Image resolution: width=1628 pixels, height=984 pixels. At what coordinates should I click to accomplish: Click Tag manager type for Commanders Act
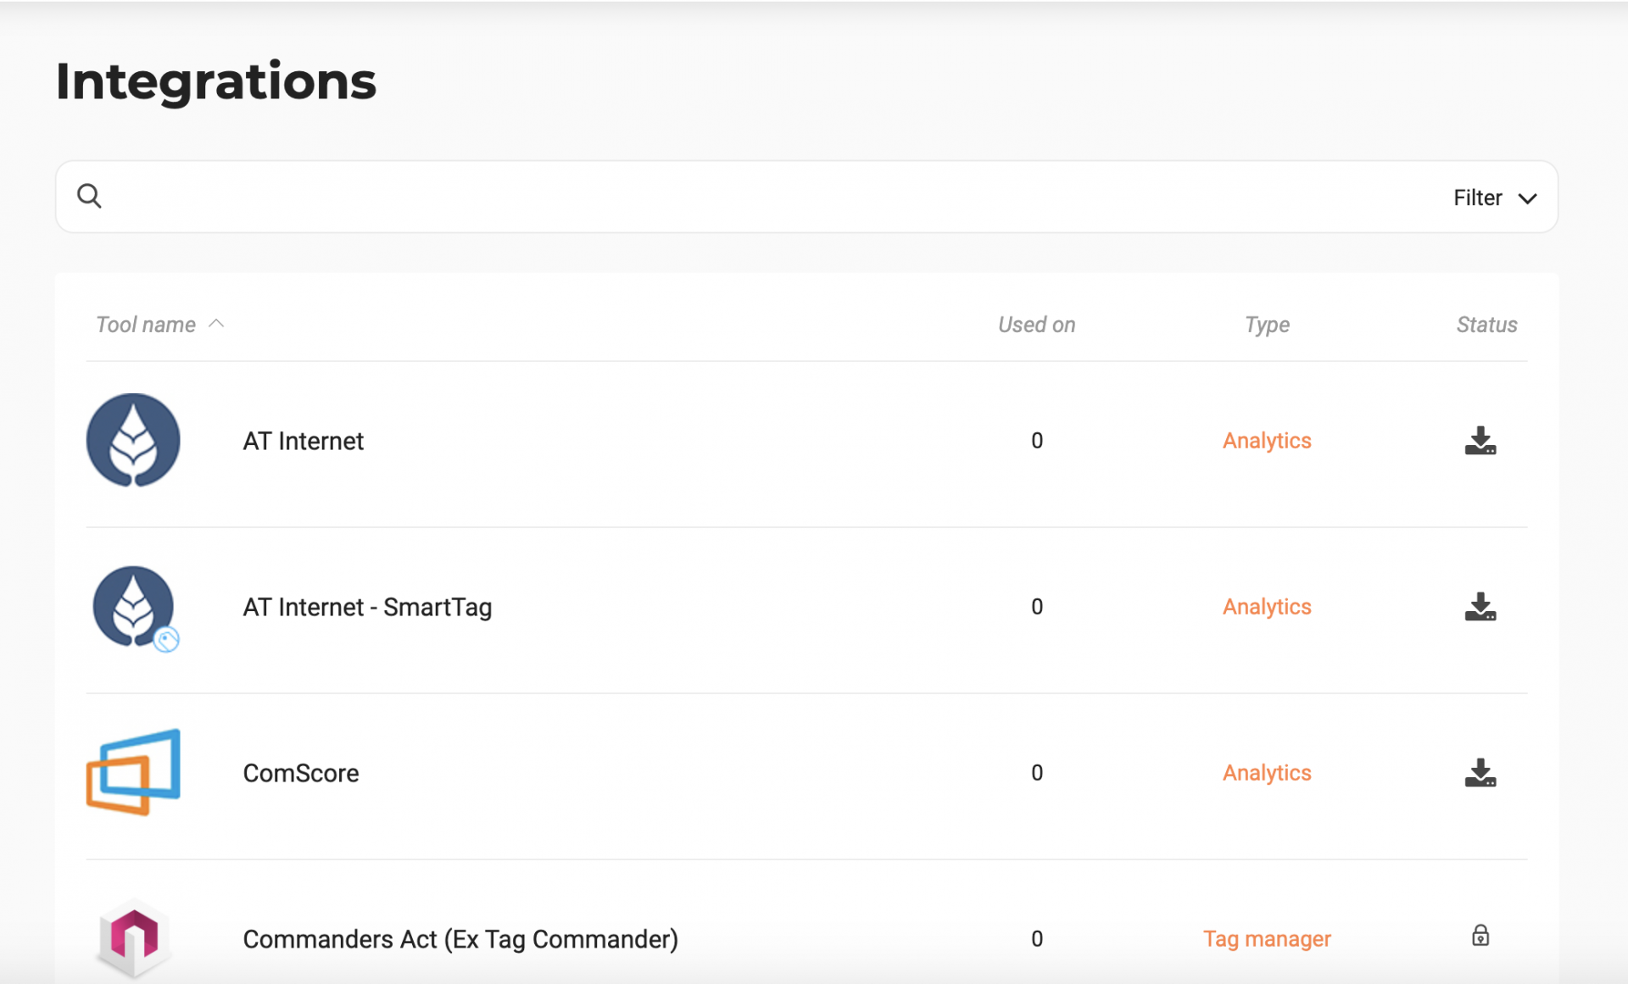1267,939
